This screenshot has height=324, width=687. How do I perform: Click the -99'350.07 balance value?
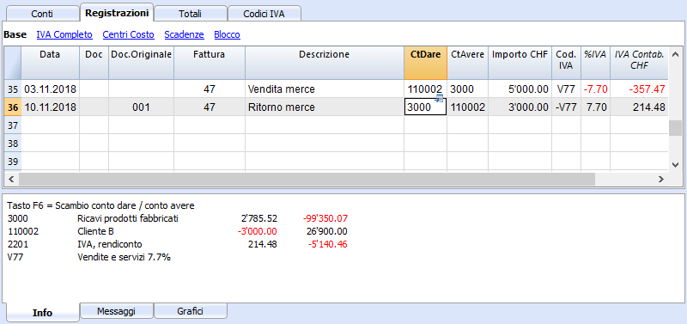[325, 218]
